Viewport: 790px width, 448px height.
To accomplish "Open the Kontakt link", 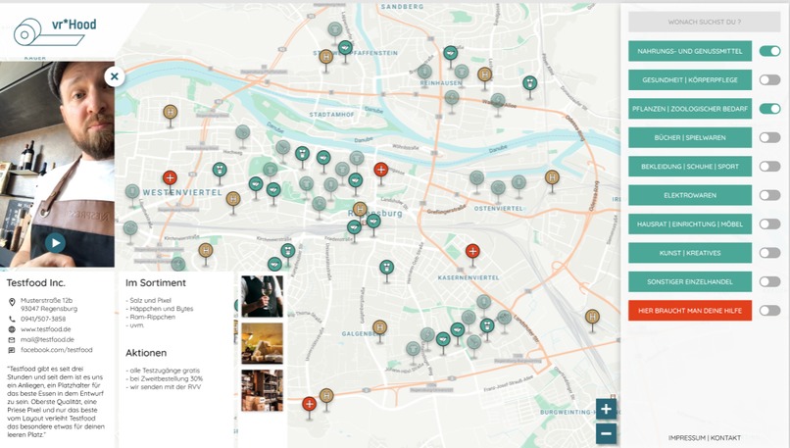I will point(725,438).
